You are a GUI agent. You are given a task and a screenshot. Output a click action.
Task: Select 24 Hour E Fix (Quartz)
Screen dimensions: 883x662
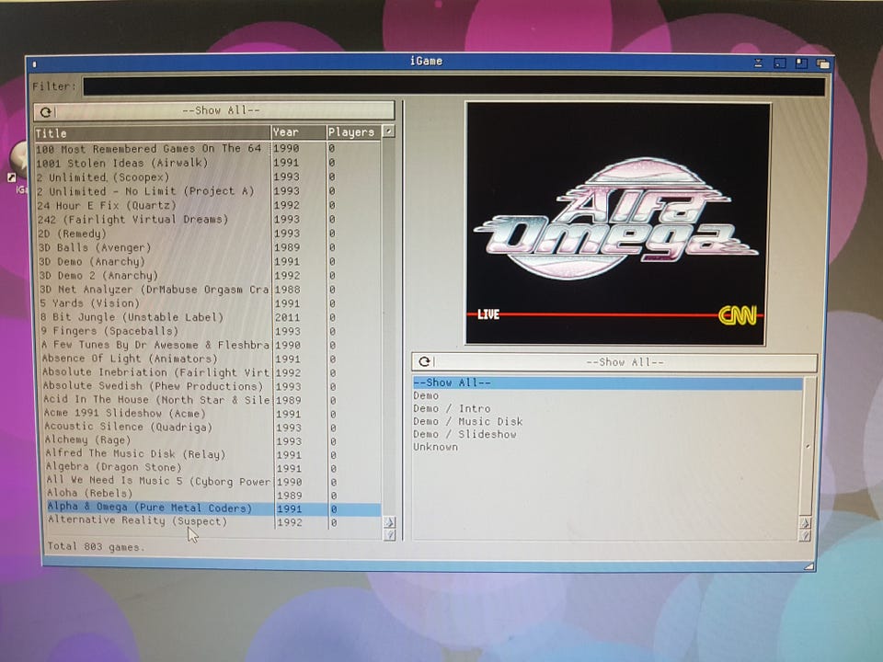click(210, 205)
